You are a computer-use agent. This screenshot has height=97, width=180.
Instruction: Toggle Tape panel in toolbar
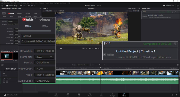23,6
